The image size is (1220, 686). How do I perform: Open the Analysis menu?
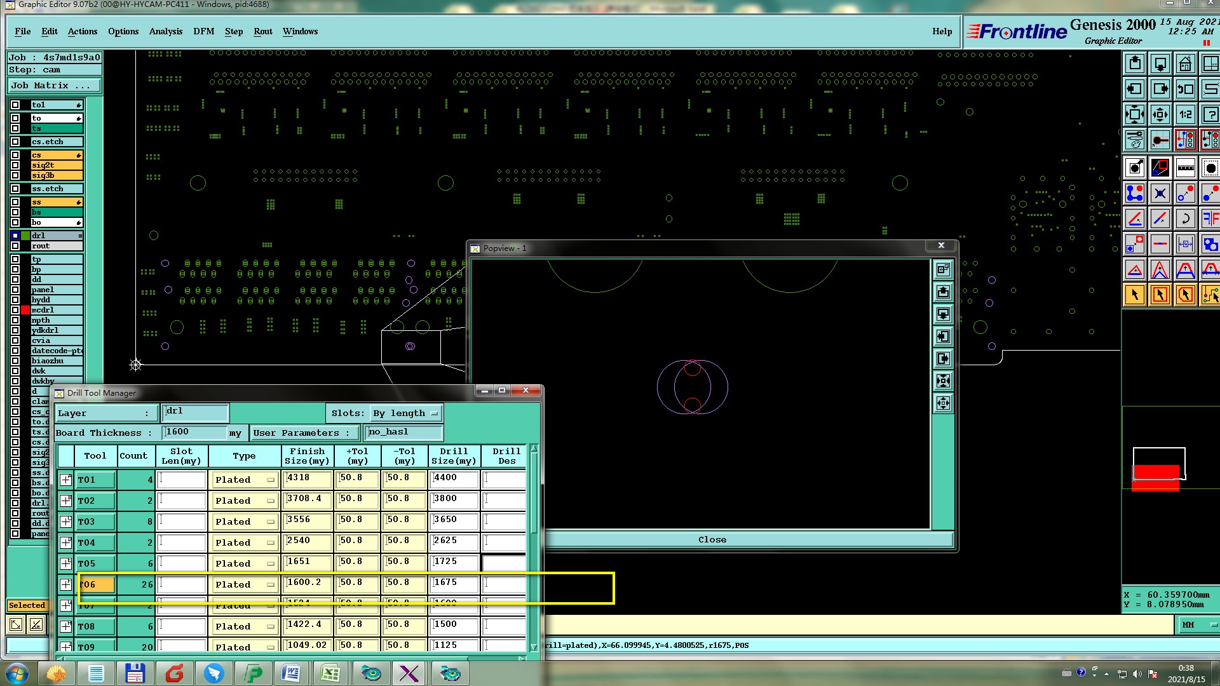(x=165, y=31)
